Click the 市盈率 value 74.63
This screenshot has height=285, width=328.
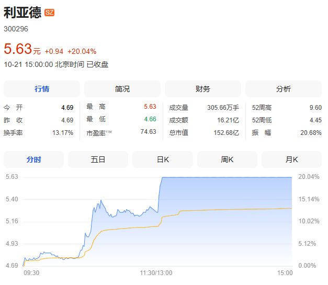149,132
